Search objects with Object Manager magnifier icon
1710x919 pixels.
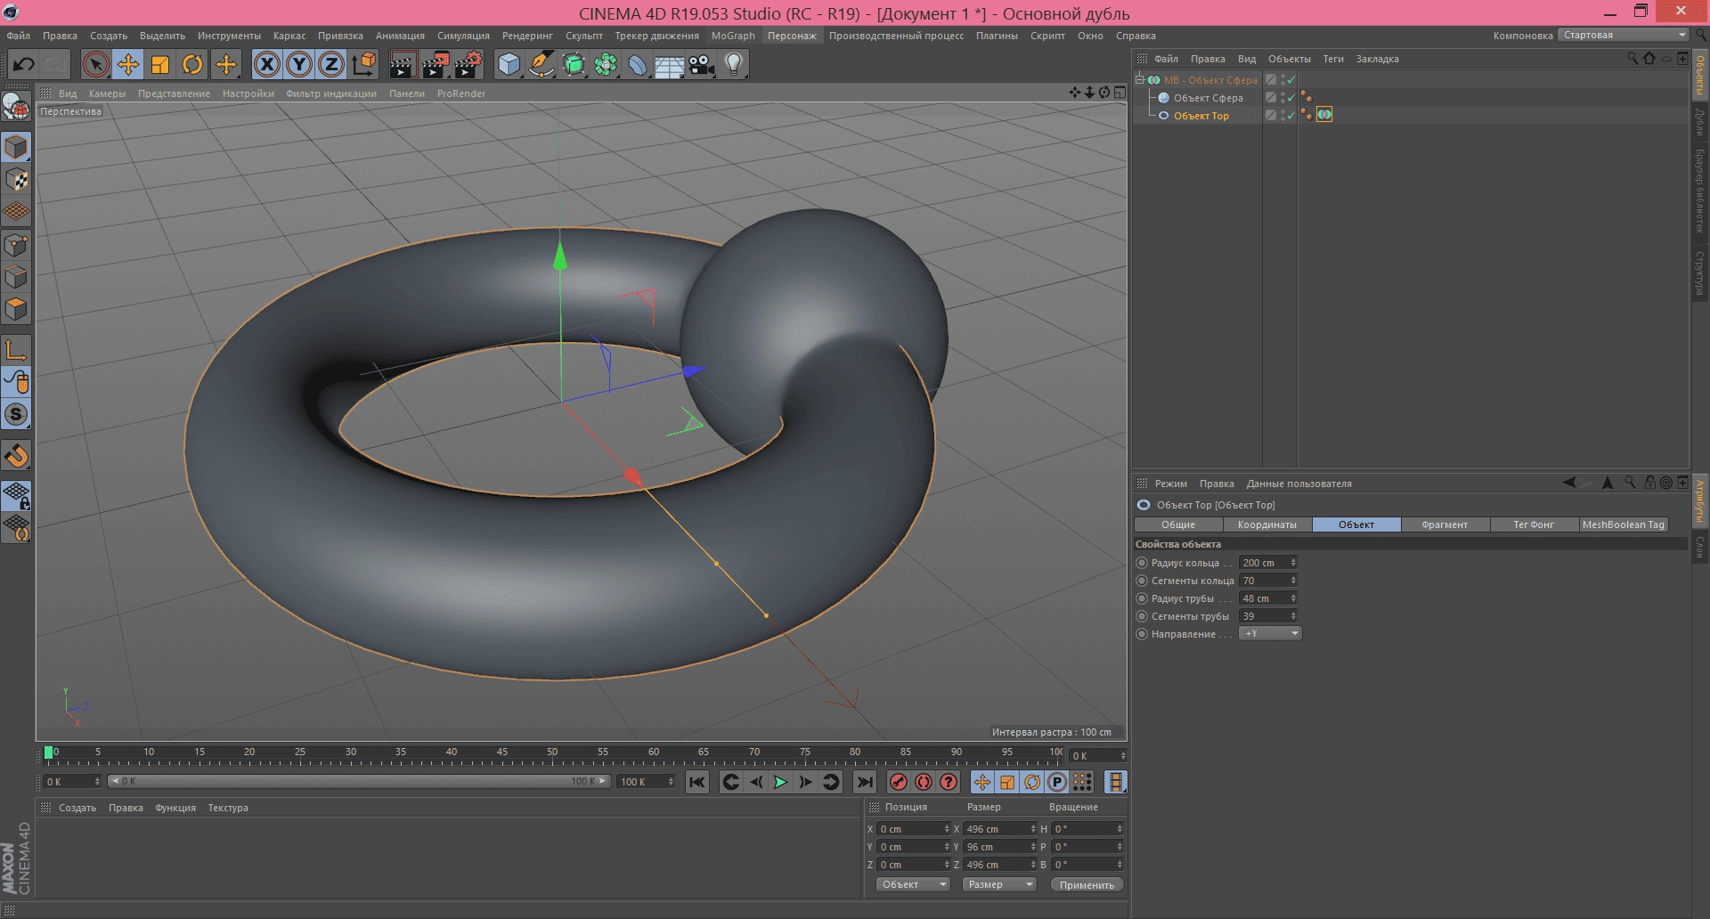pos(1633,58)
